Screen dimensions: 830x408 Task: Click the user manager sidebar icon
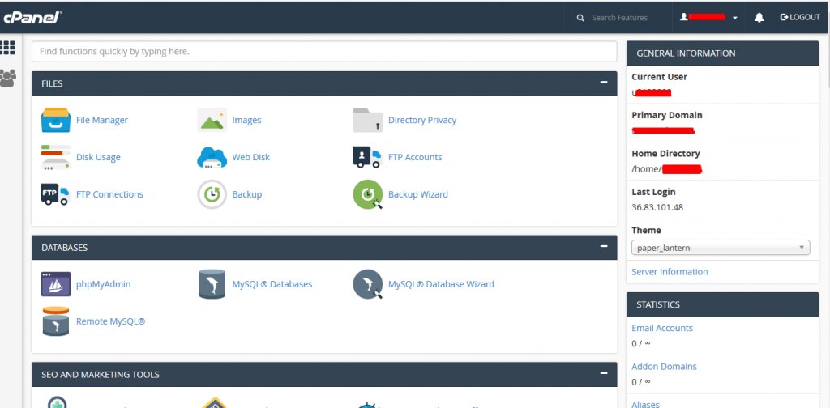pyautogui.click(x=9, y=78)
